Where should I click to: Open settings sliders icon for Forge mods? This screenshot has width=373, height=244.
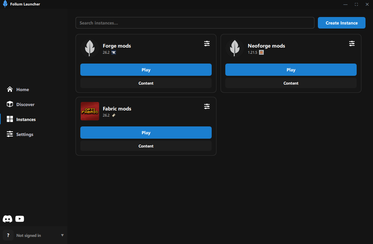(x=207, y=43)
